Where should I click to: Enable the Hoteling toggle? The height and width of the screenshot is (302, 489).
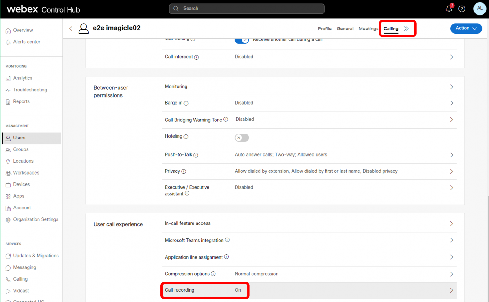point(242,138)
